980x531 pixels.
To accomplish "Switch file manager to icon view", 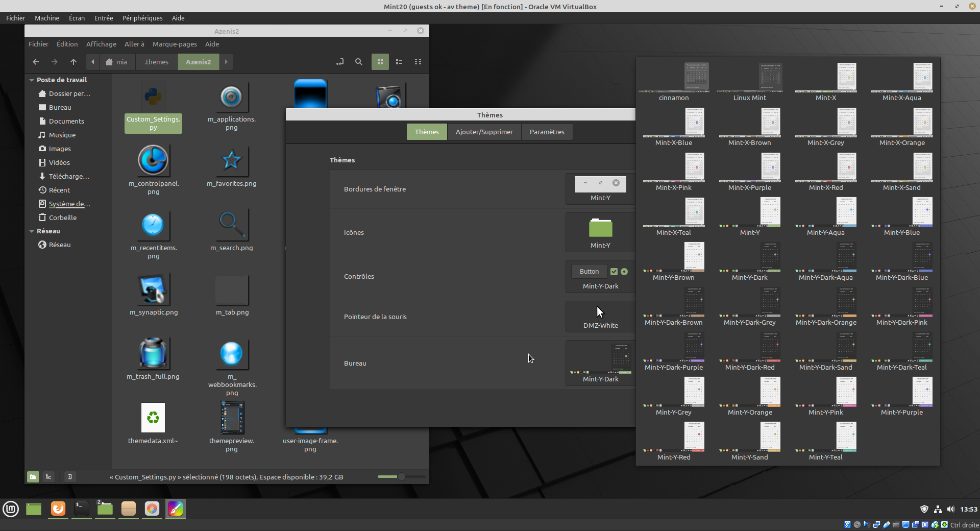I will pos(380,62).
